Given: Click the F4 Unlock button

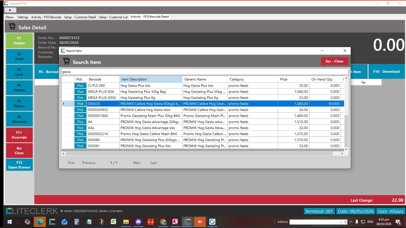Looking at the screenshot, I should pos(19,88).
